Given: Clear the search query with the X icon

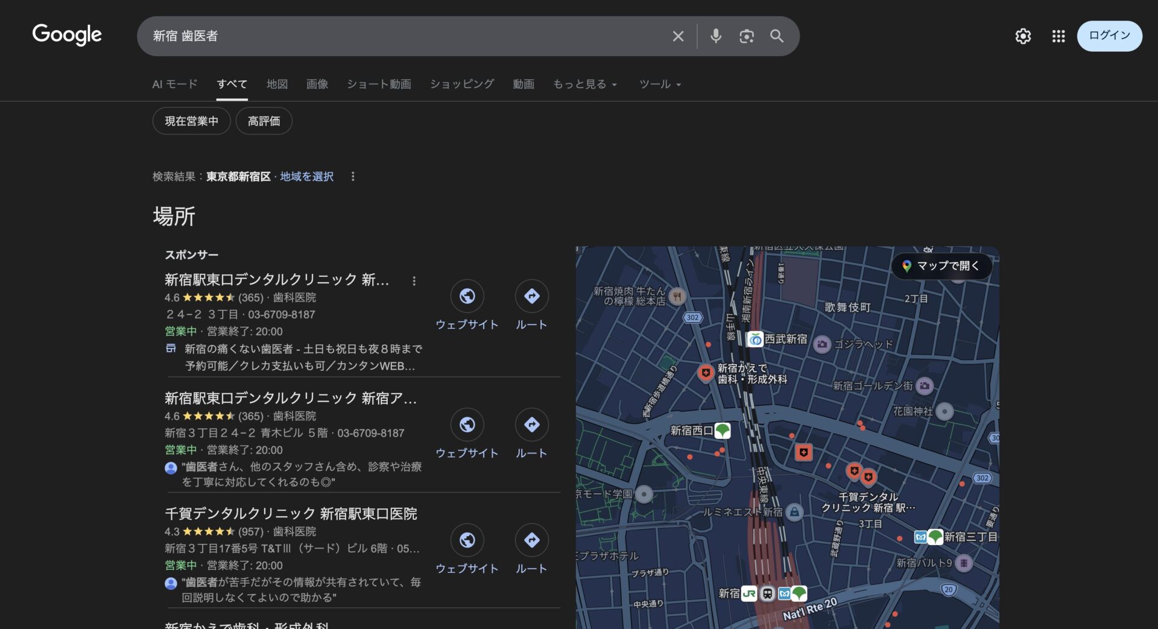Looking at the screenshot, I should point(678,36).
